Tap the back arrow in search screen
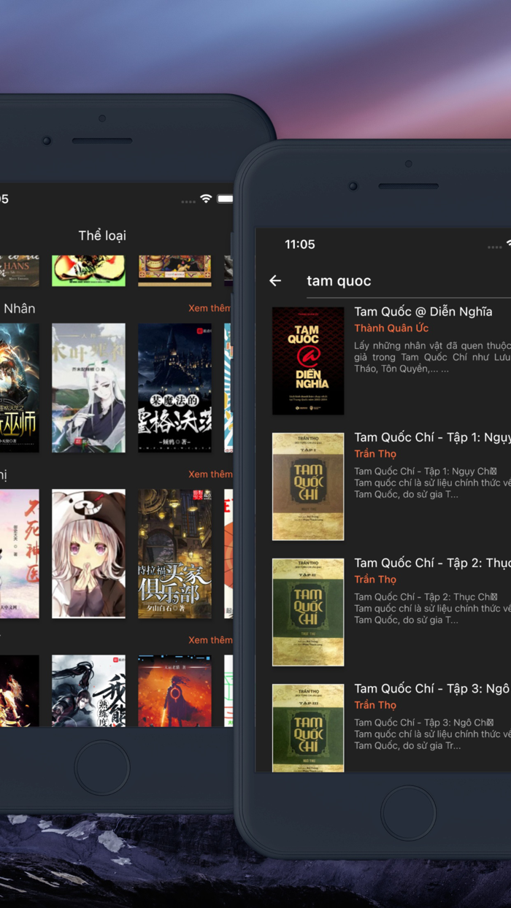Image resolution: width=511 pixels, height=908 pixels. click(275, 281)
